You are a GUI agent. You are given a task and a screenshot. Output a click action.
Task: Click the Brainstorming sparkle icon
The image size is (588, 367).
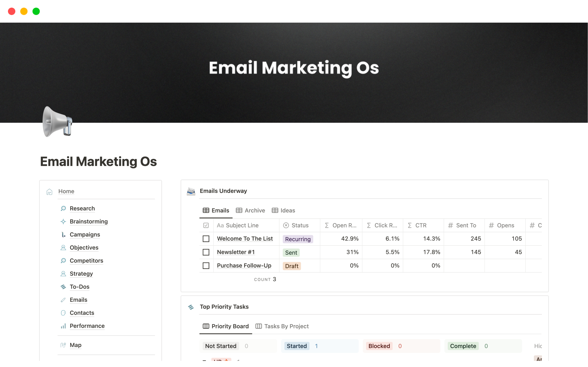tap(63, 221)
